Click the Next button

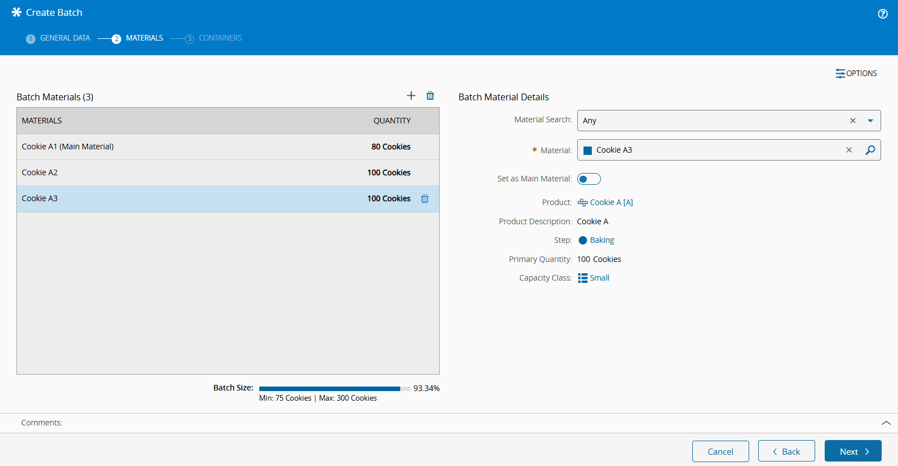852,451
